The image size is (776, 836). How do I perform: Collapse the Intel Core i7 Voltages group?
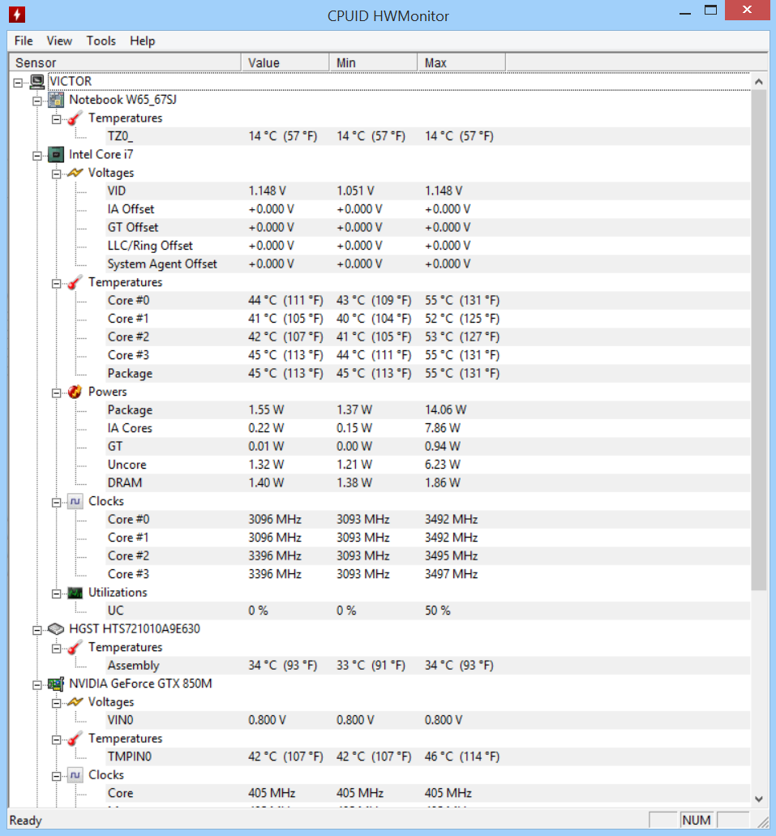tap(56, 174)
